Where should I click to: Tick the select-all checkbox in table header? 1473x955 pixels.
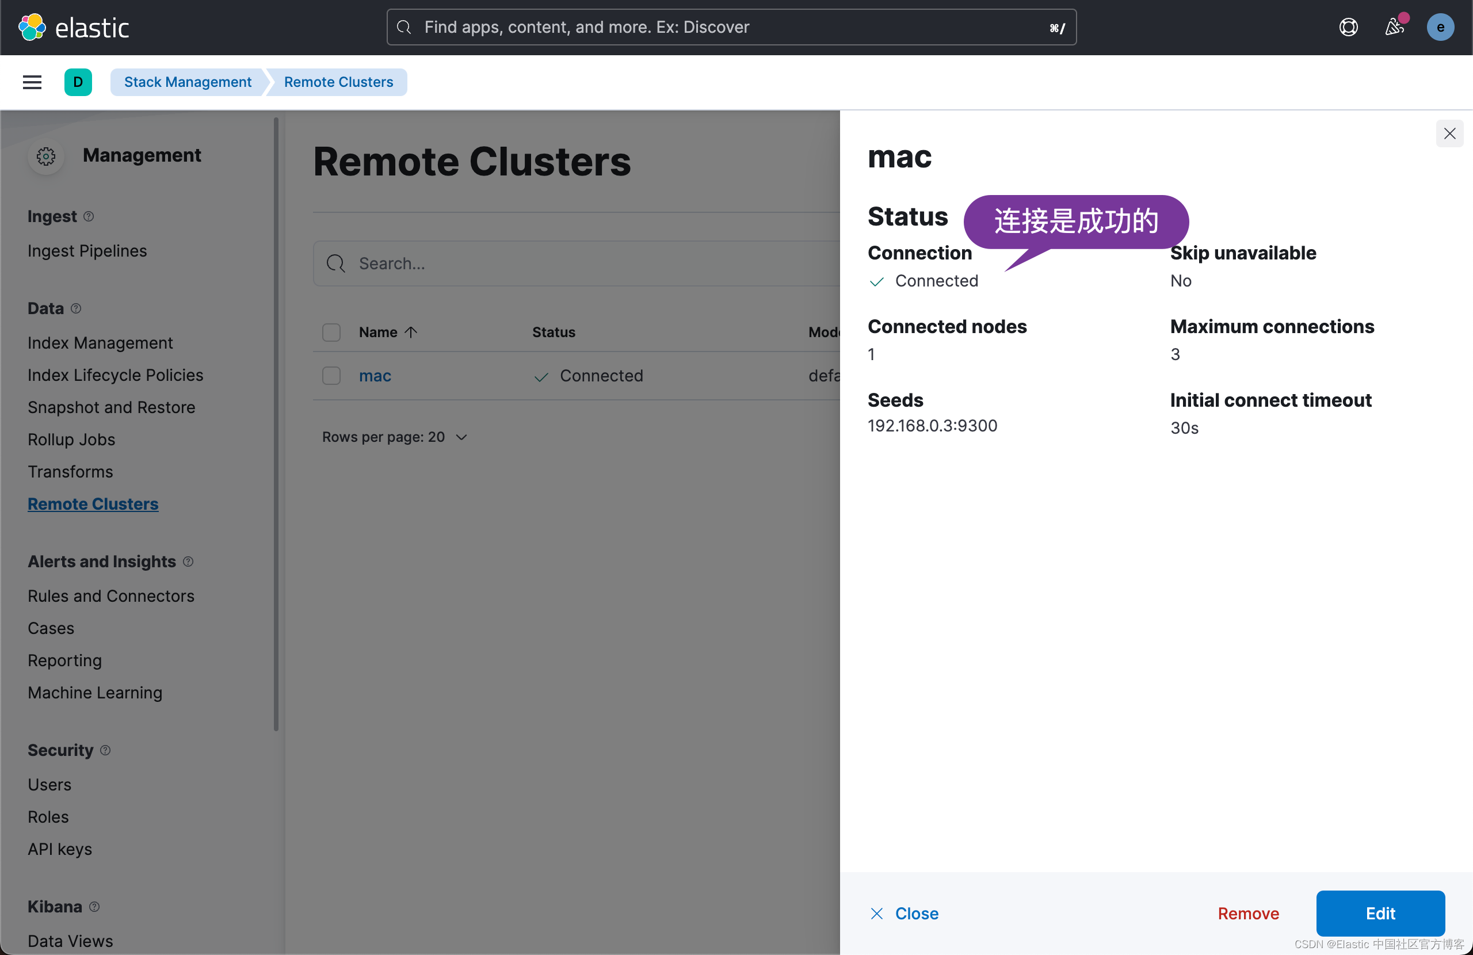331,333
